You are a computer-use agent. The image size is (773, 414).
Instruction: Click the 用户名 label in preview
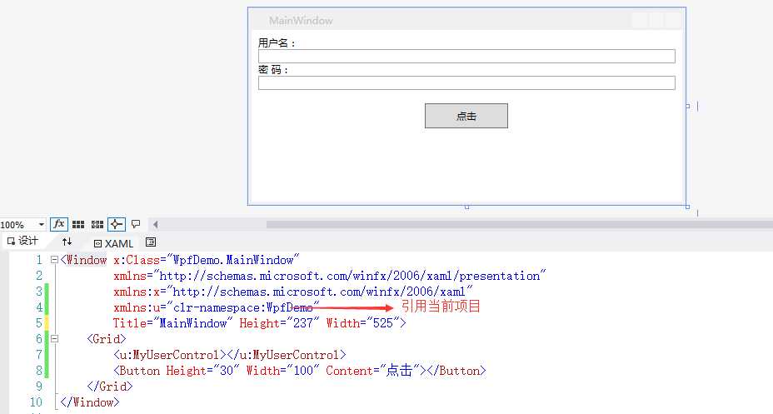[276, 42]
